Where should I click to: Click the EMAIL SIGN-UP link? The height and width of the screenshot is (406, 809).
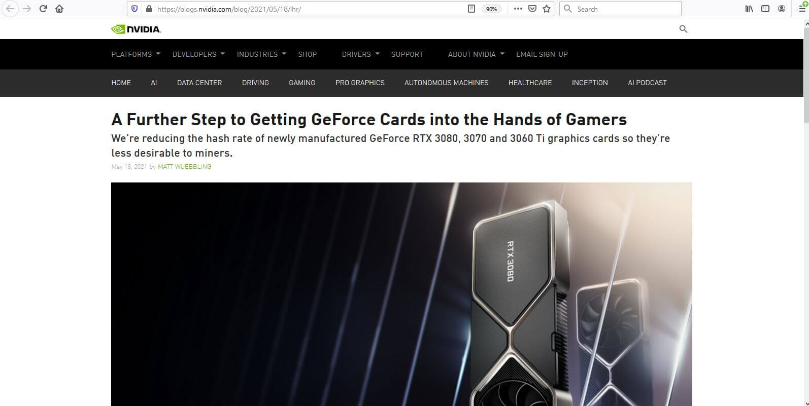click(x=542, y=54)
